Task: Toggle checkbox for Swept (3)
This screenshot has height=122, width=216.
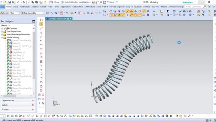Action: click(8, 49)
